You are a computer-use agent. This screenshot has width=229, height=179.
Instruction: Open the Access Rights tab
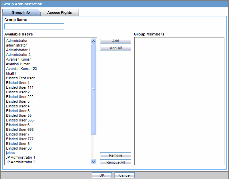(x=59, y=12)
